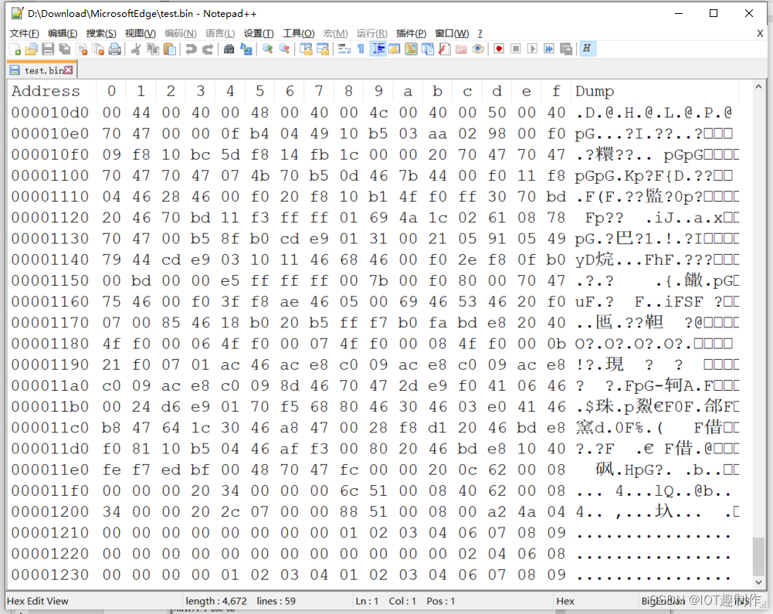Click address row 00001100

click(x=49, y=175)
